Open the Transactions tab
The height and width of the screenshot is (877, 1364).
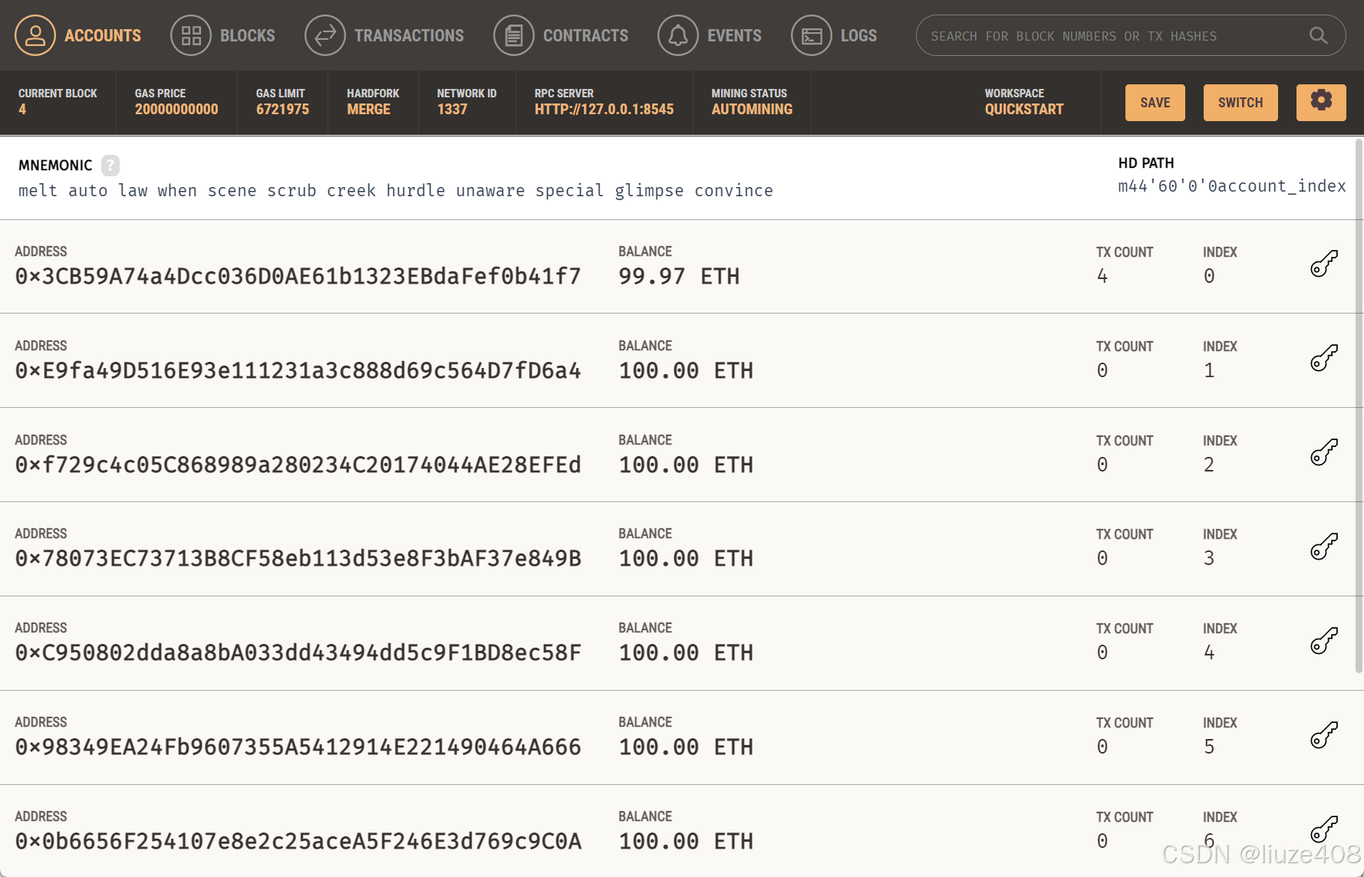(384, 35)
